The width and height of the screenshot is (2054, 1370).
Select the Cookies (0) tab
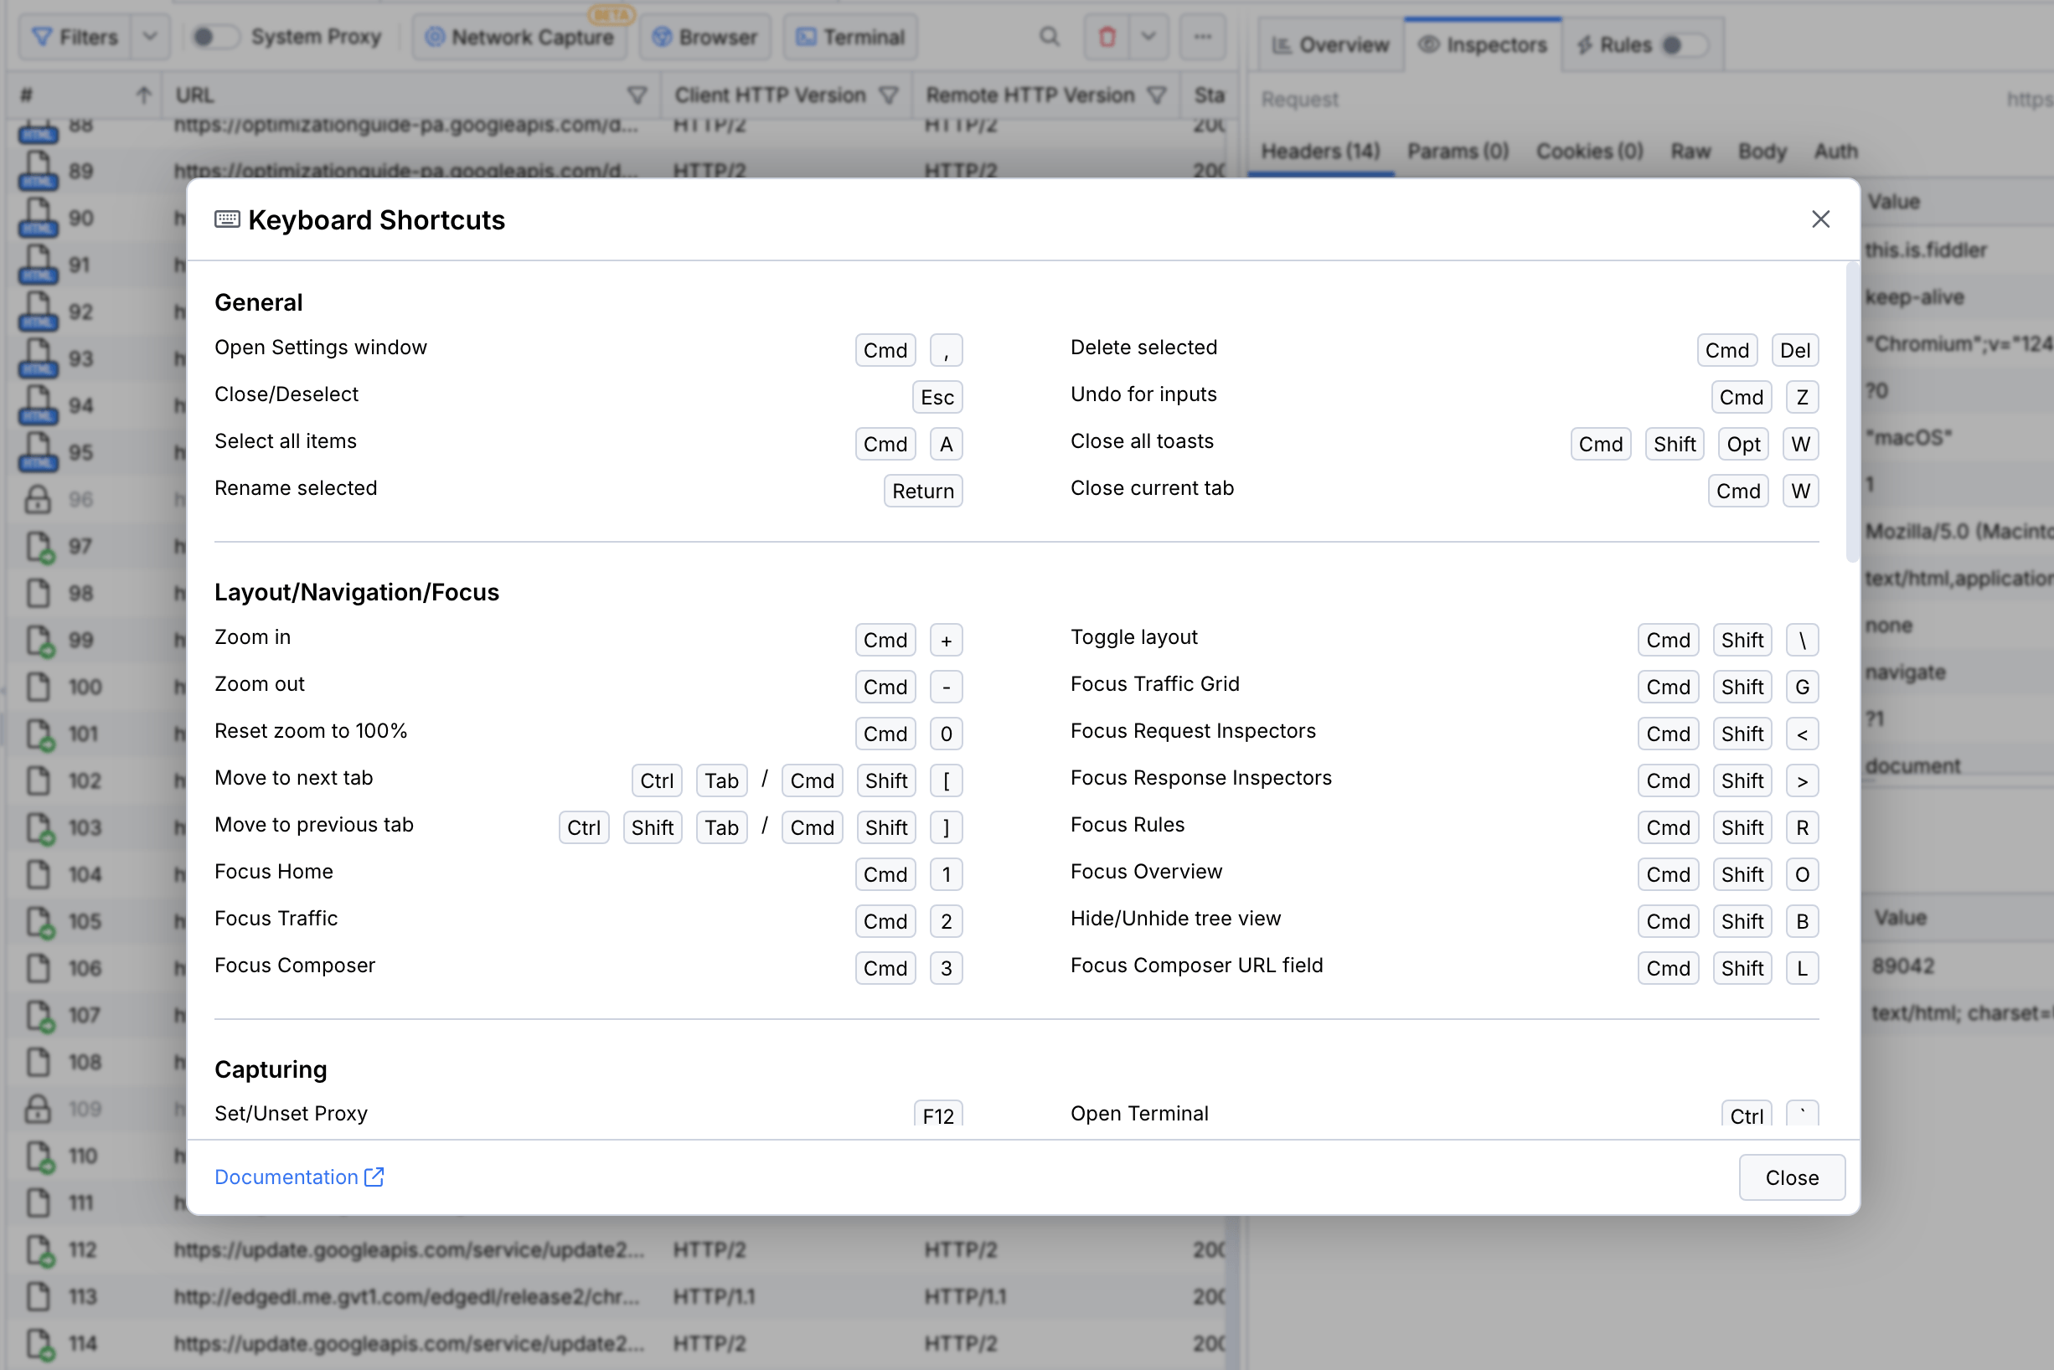pos(1589,152)
